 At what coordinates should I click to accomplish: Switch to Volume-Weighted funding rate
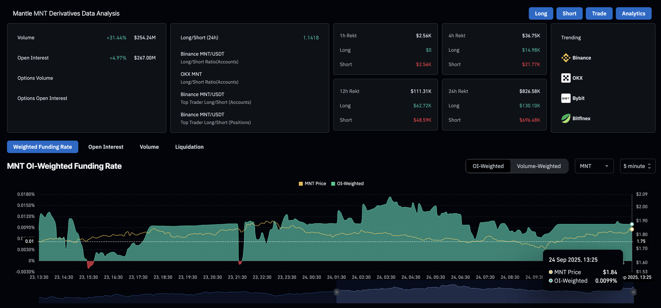(x=538, y=166)
